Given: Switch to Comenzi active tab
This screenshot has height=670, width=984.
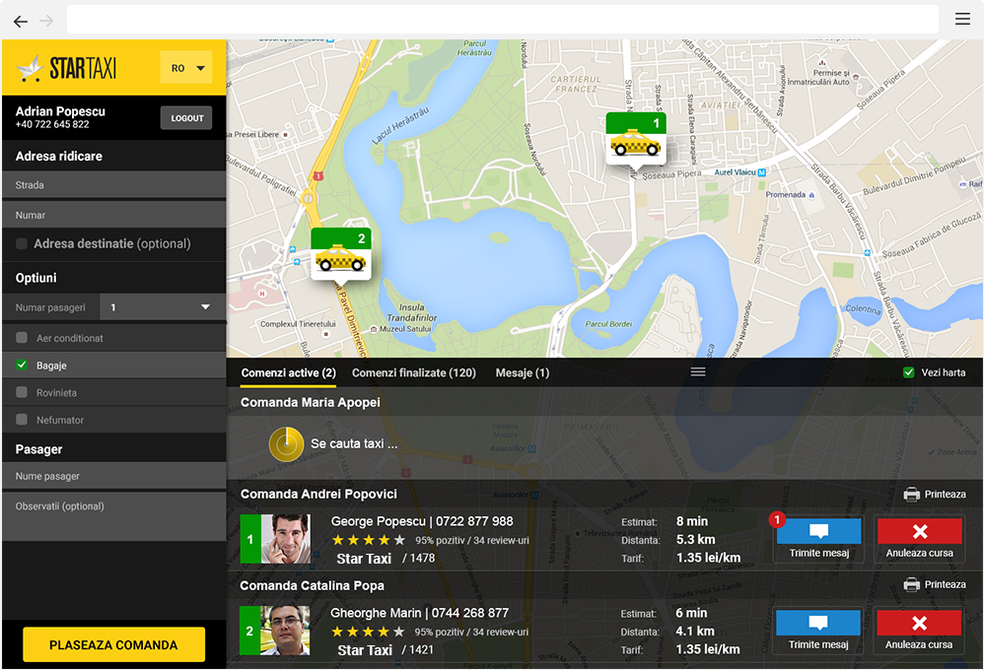Looking at the screenshot, I should coord(289,372).
